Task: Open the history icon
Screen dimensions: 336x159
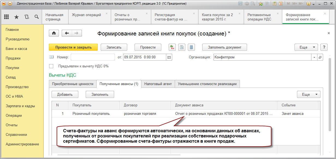Action: coord(26,17)
